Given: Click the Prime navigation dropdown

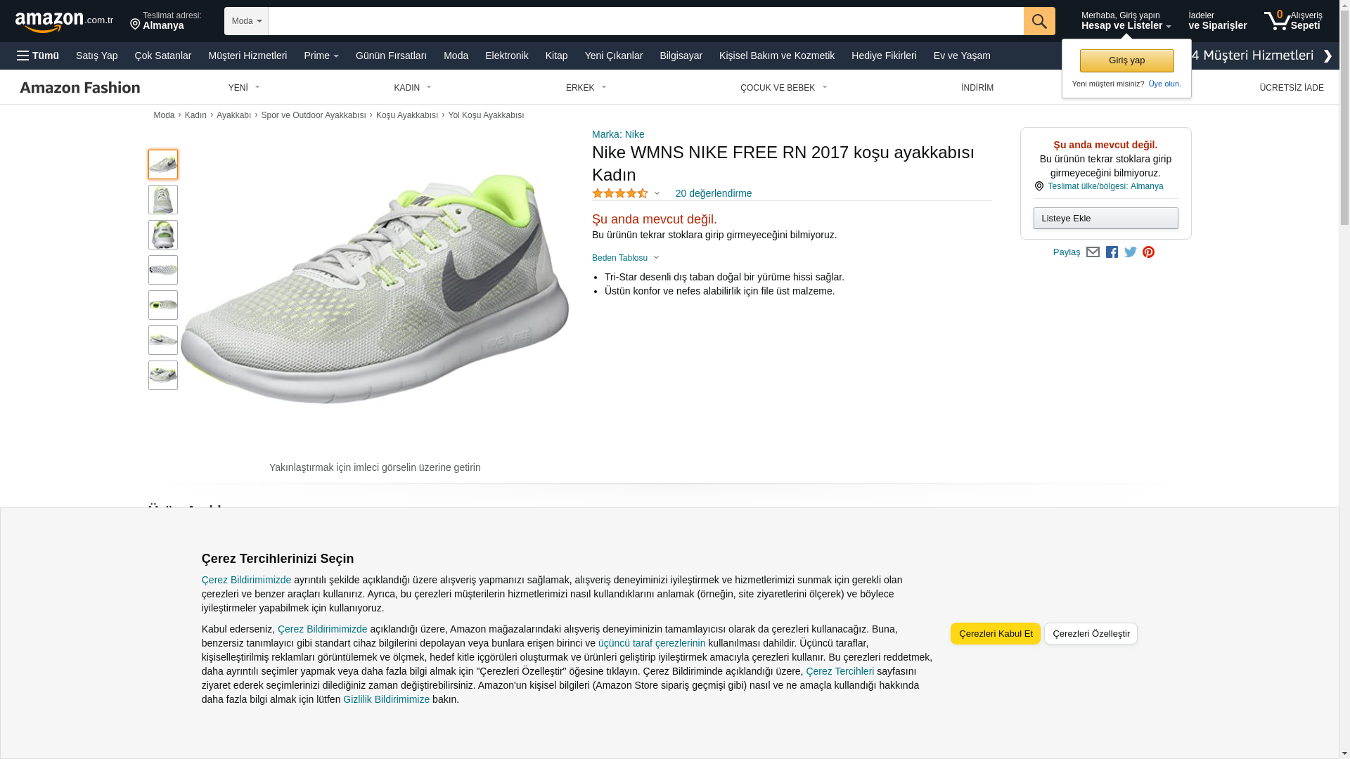Looking at the screenshot, I should [321, 56].
